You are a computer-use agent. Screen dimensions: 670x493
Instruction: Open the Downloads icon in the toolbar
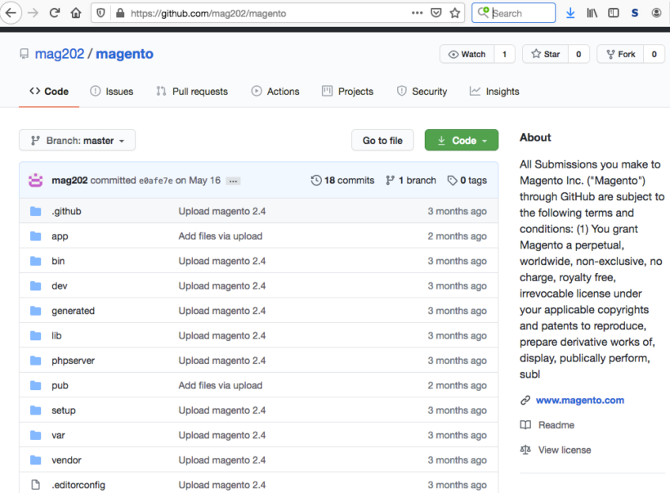tap(570, 12)
